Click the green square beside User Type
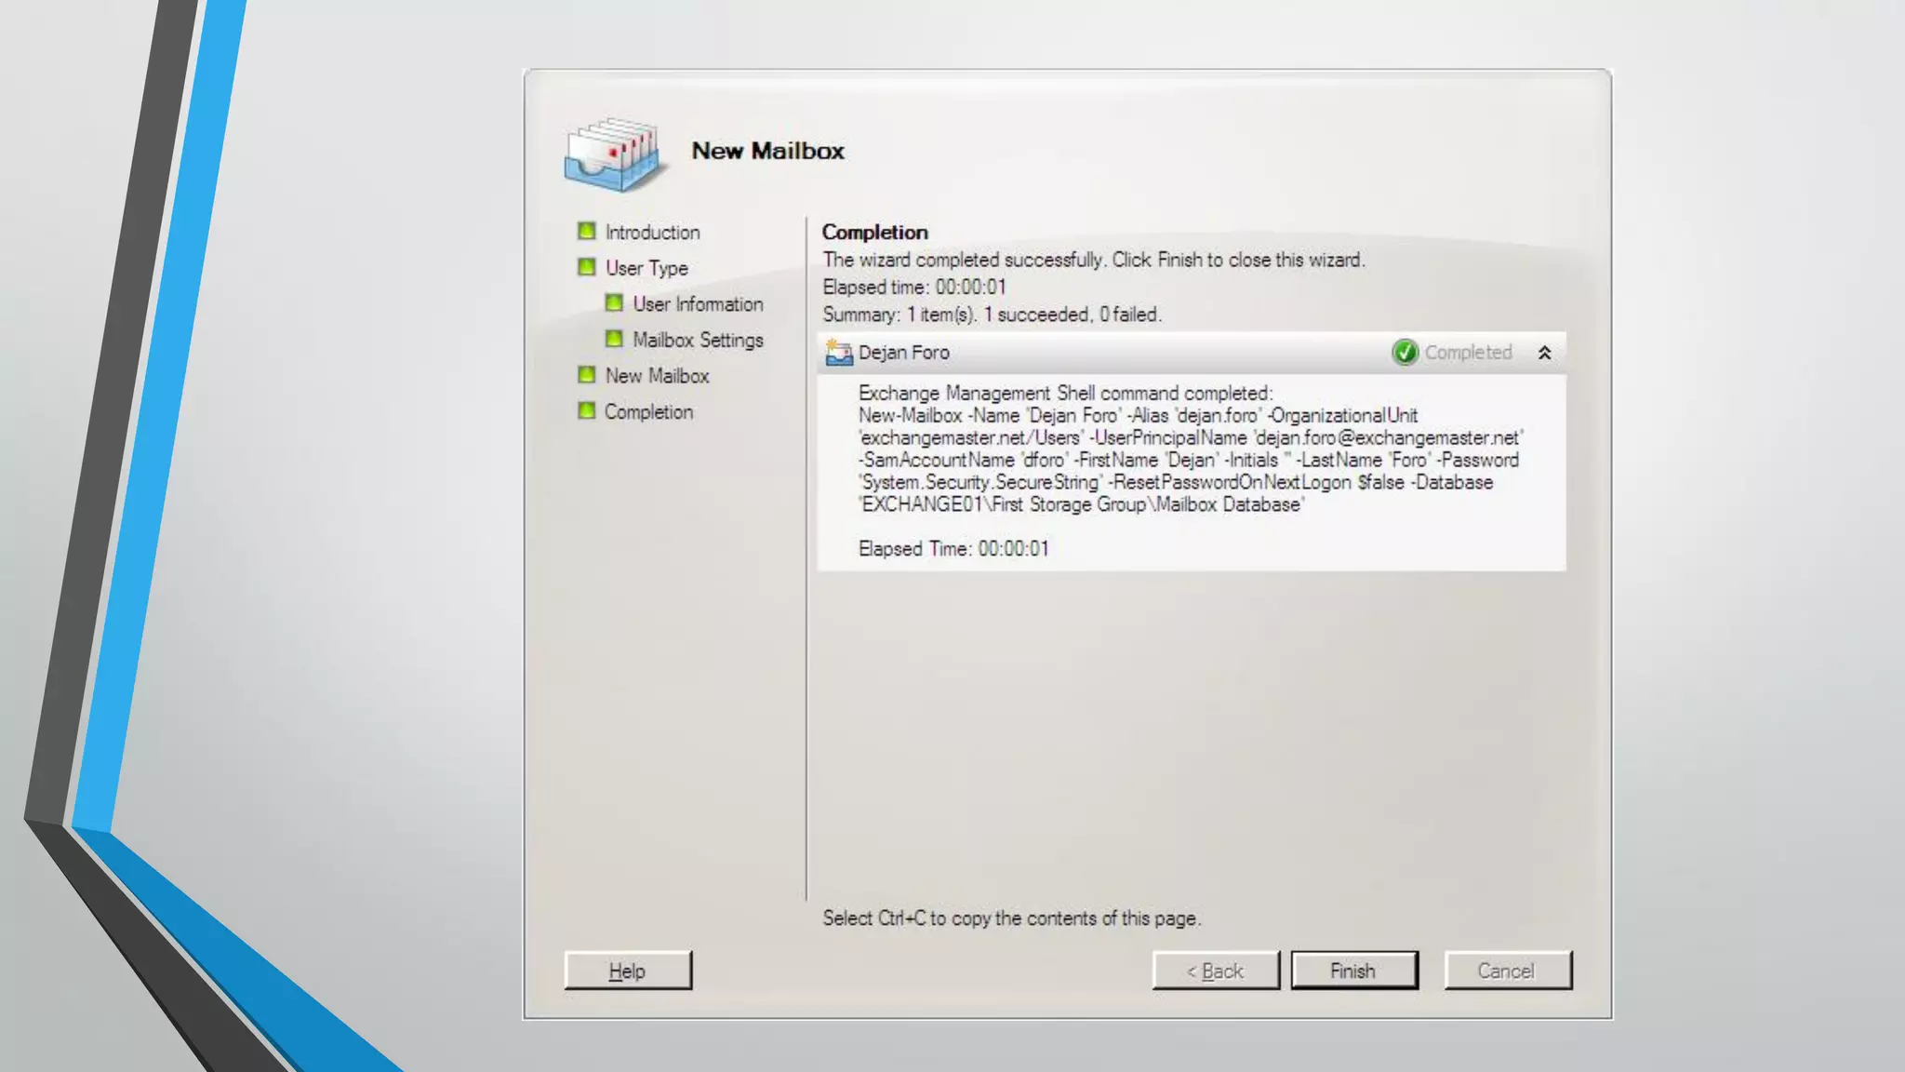 click(586, 267)
